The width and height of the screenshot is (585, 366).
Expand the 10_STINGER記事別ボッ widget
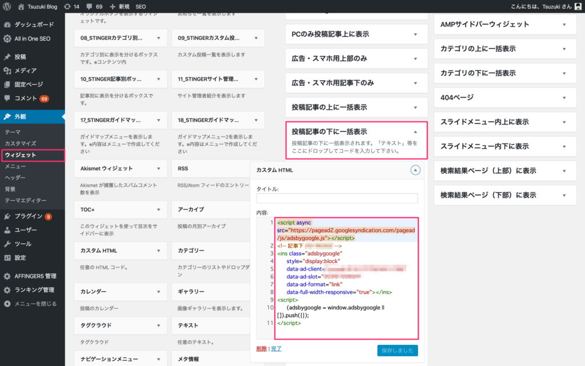click(x=159, y=79)
